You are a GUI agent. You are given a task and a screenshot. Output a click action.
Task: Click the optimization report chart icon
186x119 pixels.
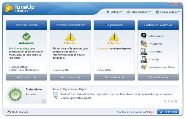[55, 96]
